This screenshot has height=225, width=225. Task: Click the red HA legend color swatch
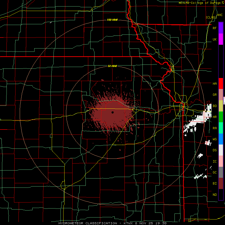click(x=221, y=83)
